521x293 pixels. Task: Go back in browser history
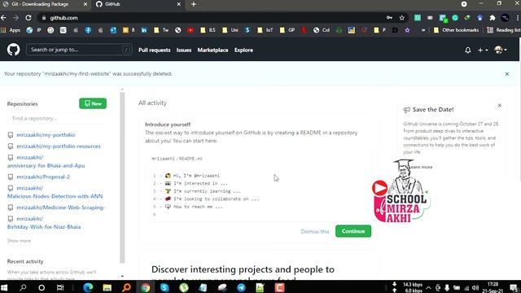(3, 18)
